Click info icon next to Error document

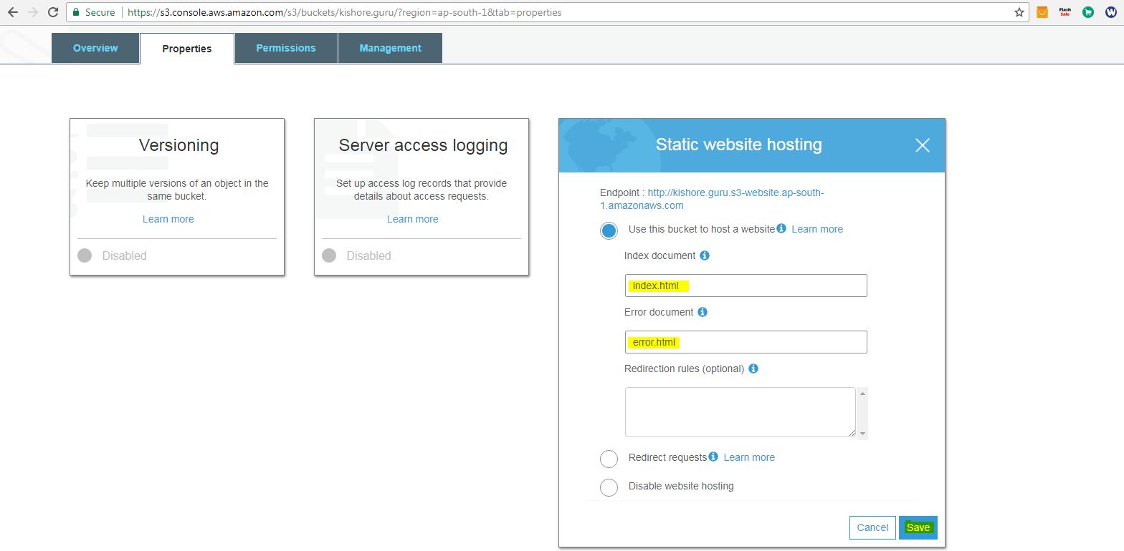coord(702,312)
